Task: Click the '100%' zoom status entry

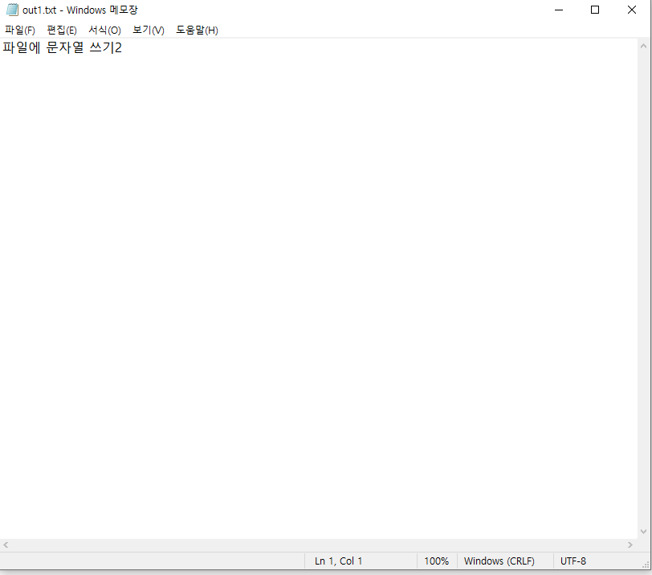Action: coord(436,561)
